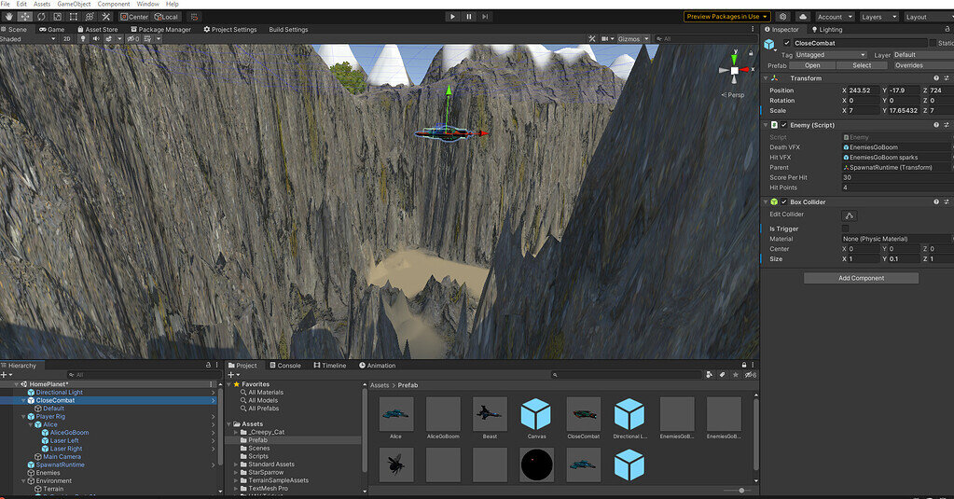Select the Rotate tool

click(42, 17)
